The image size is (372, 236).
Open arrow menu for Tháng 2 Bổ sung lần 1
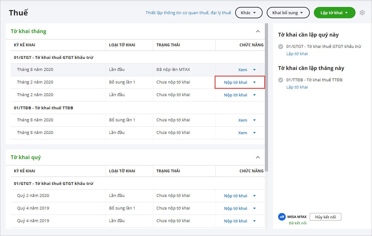tap(254, 82)
